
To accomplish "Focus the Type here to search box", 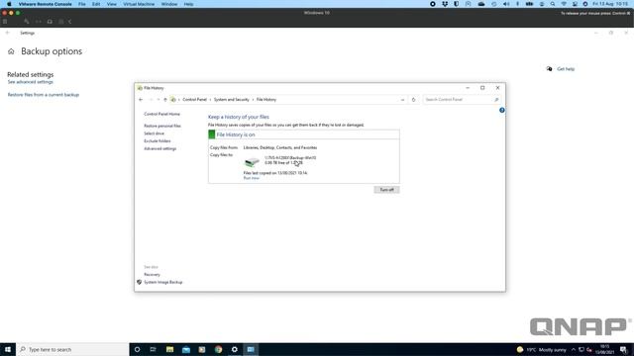I will [x=72, y=349].
